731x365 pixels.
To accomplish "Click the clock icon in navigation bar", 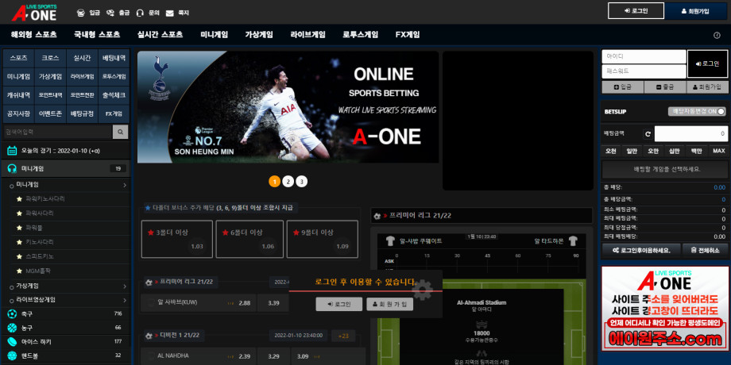I will click(717, 35).
